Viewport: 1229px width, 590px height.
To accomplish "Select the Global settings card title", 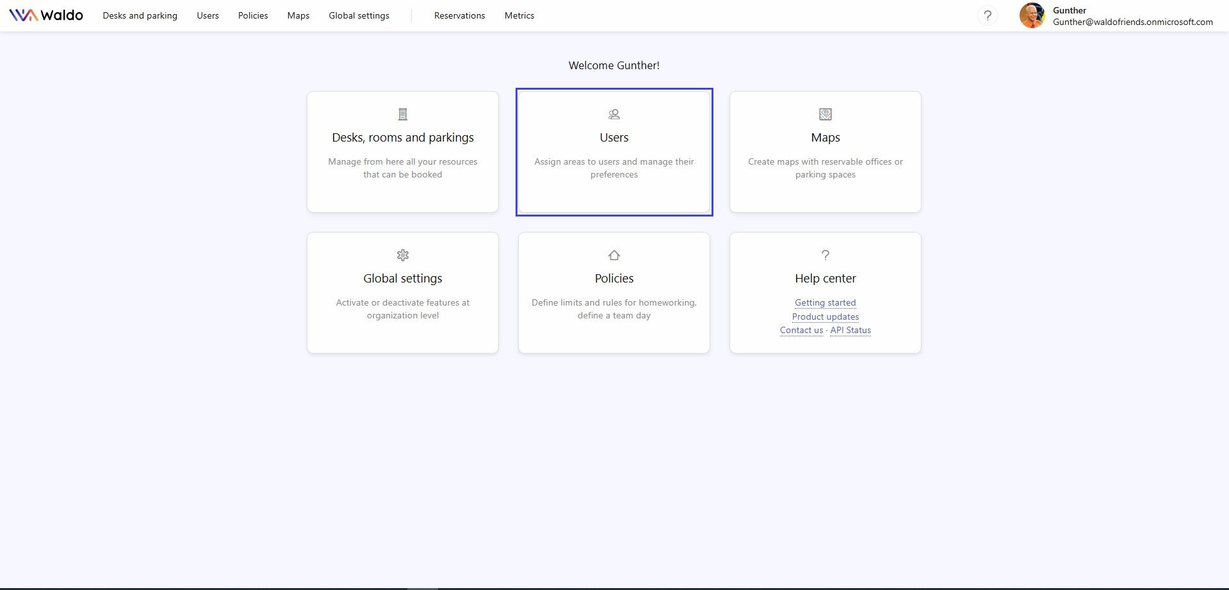I will tap(403, 279).
